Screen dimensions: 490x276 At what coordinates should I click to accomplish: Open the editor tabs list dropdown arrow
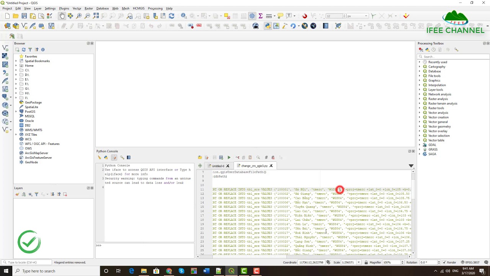pos(411,166)
